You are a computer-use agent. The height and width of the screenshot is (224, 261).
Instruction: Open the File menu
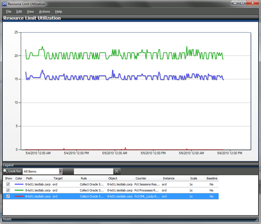[9, 11]
